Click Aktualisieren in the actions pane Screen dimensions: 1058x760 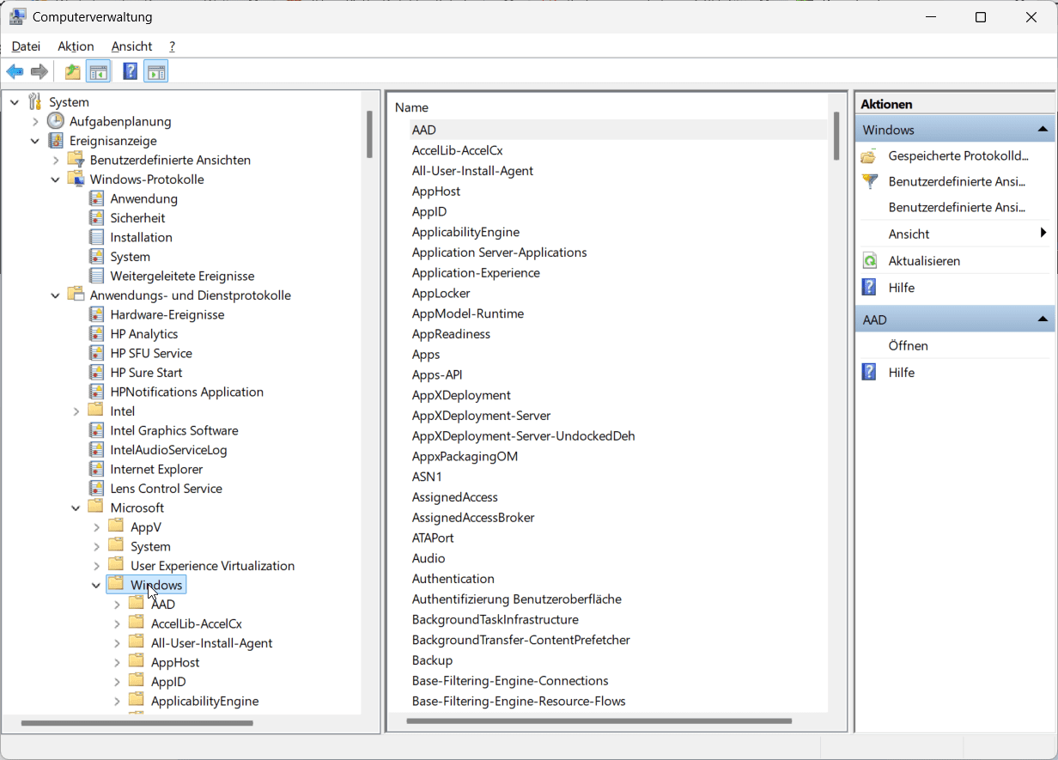924,260
